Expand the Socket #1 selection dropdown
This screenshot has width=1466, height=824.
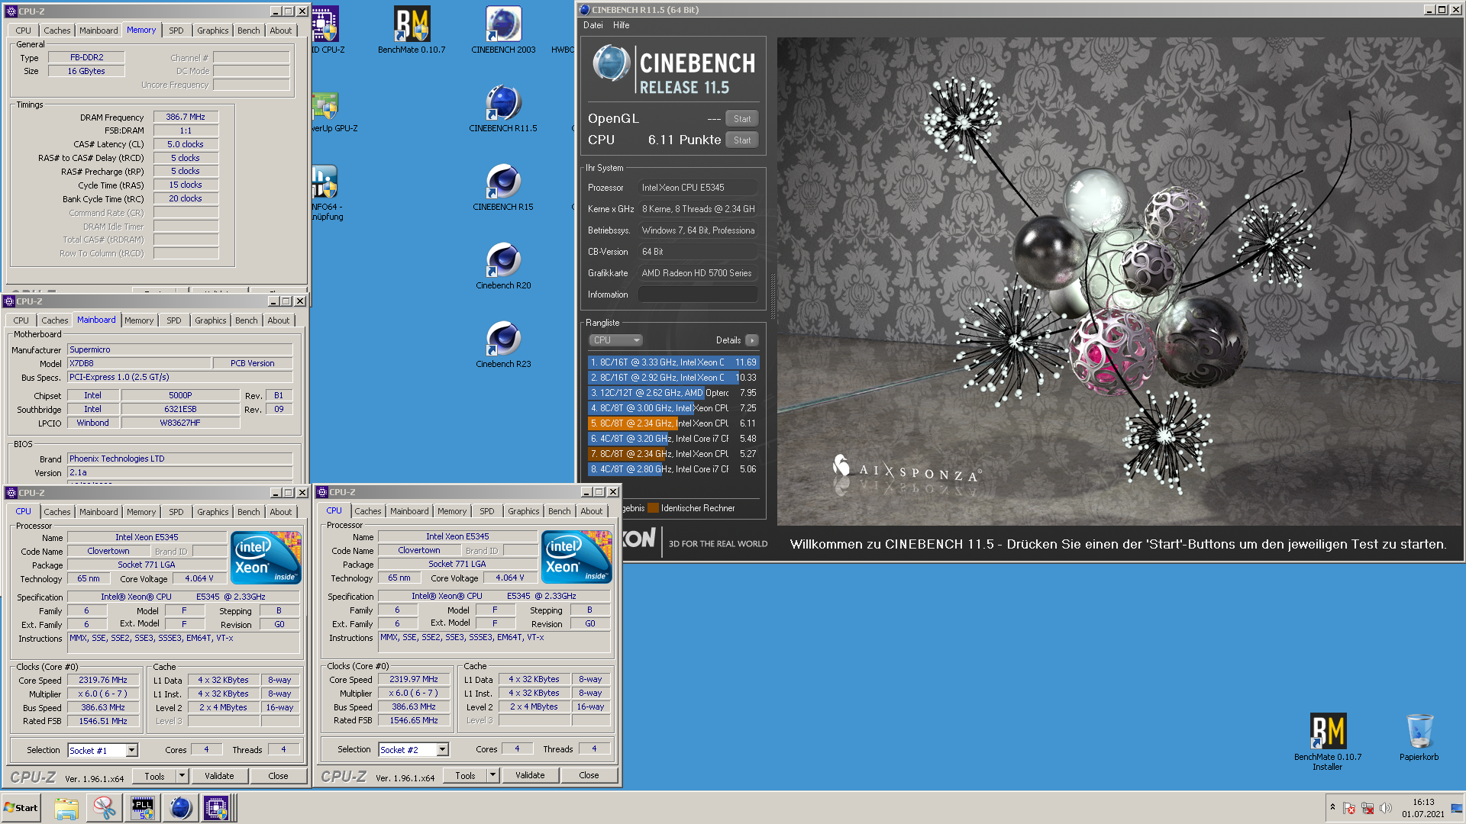(x=131, y=751)
